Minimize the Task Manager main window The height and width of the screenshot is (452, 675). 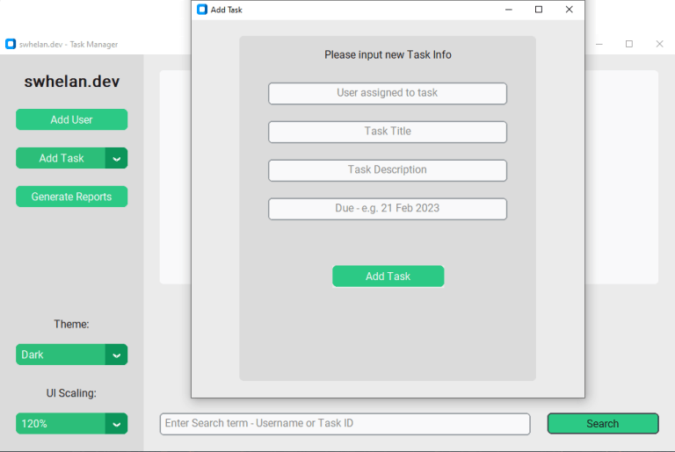[x=599, y=44]
